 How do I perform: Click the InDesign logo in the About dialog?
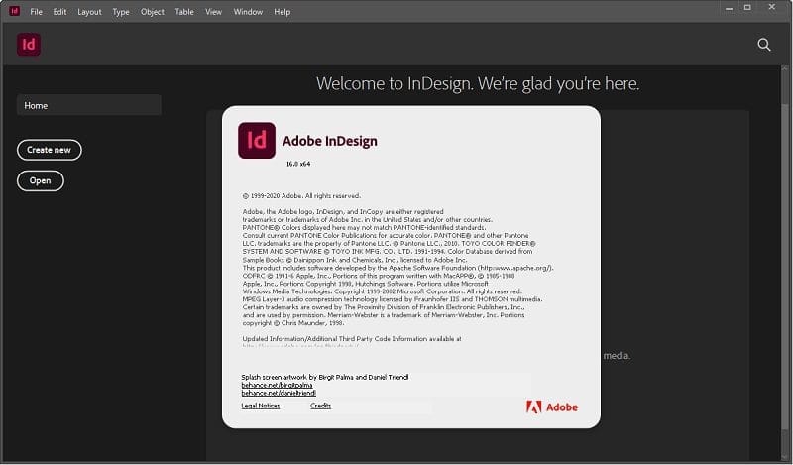point(257,140)
